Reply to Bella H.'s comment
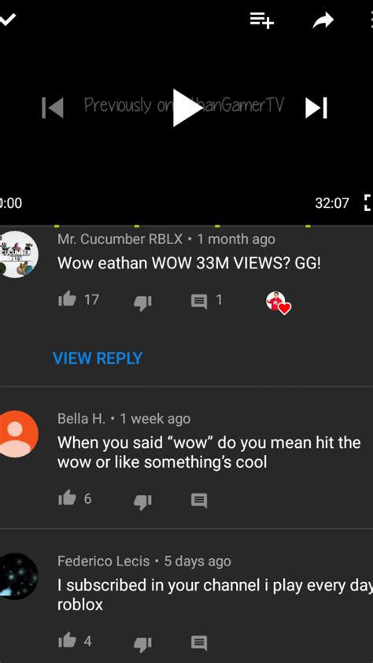 199,501
